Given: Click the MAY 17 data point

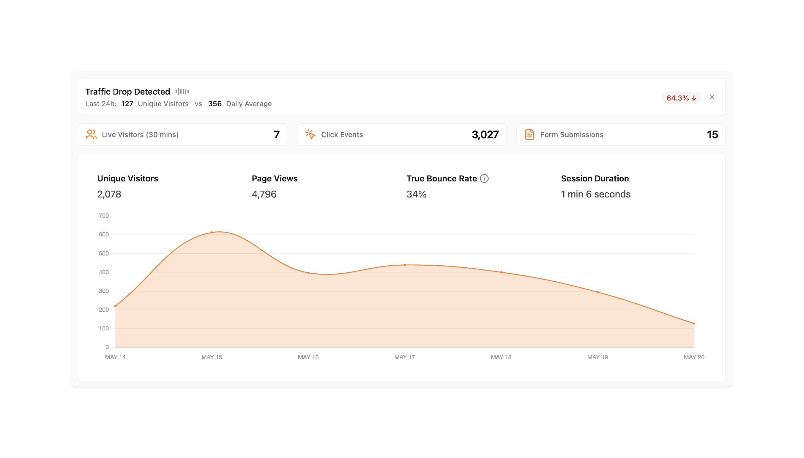Looking at the screenshot, I should point(405,265).
